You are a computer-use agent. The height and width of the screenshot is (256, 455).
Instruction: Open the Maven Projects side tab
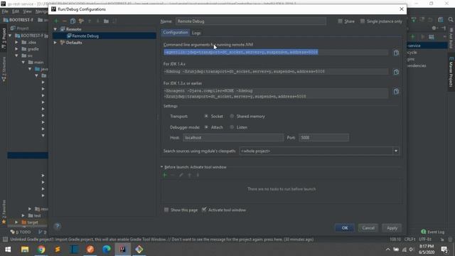pyautogui.click(x=451, y=71)
